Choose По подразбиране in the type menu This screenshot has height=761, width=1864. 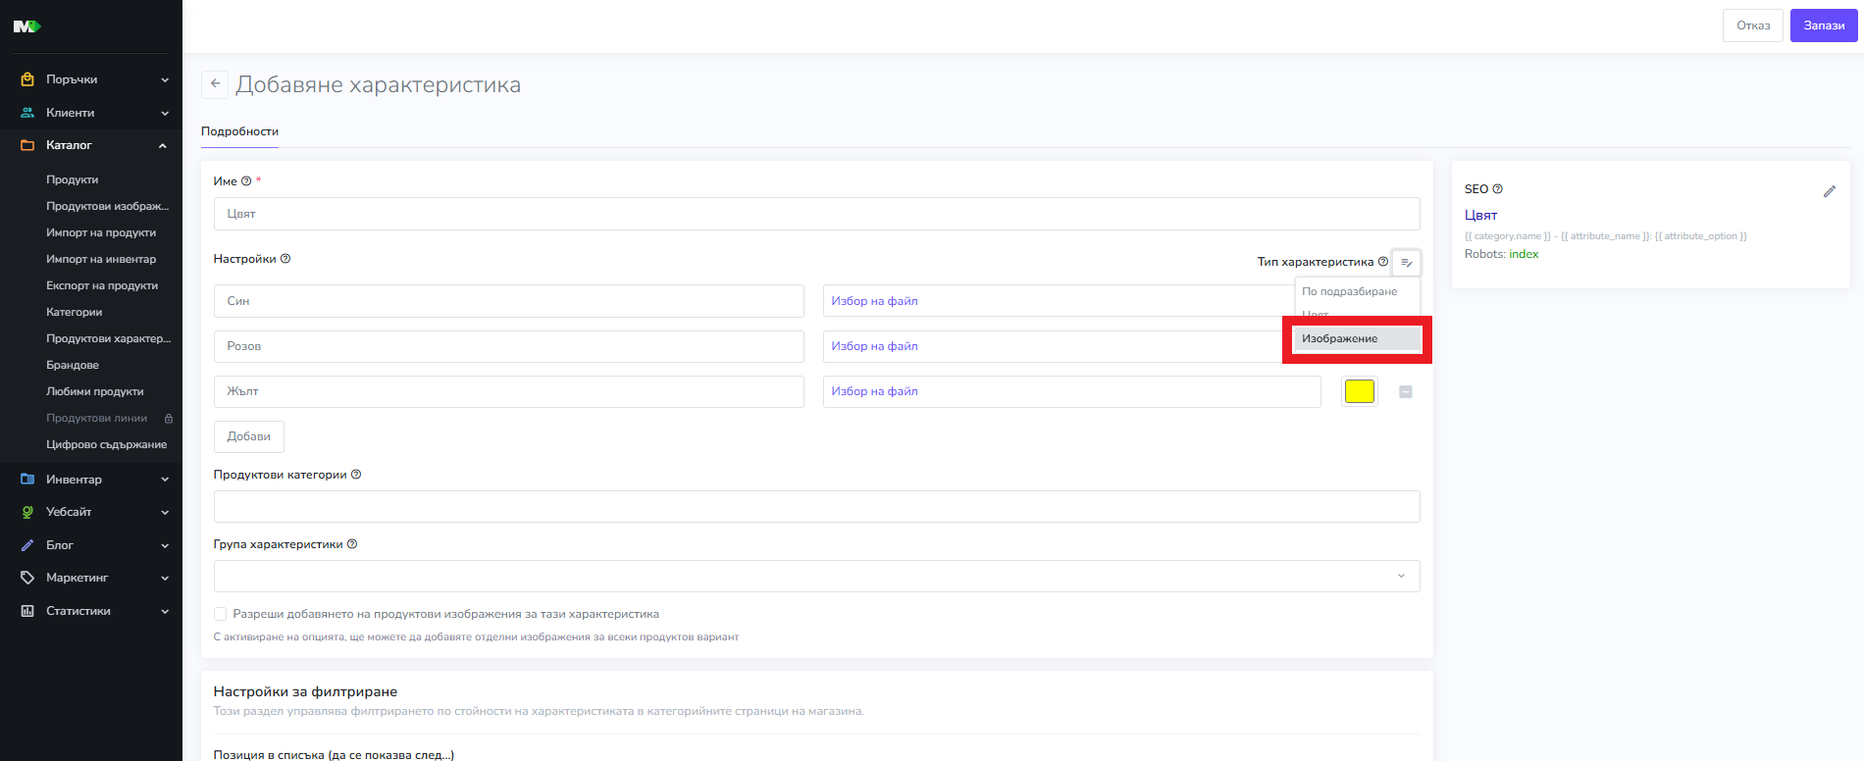pyautogui.click(x=1350, y=291)
